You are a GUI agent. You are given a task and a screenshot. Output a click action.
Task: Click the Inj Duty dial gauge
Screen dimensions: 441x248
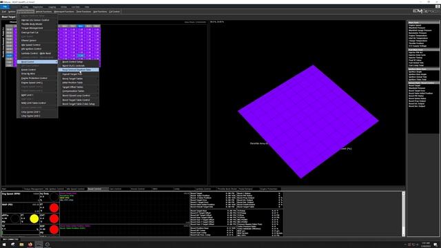pyautogui.click(x=54, y=197)
